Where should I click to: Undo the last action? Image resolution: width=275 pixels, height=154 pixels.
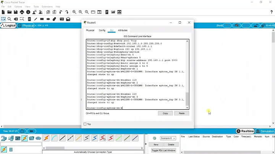tap(61, 12)
